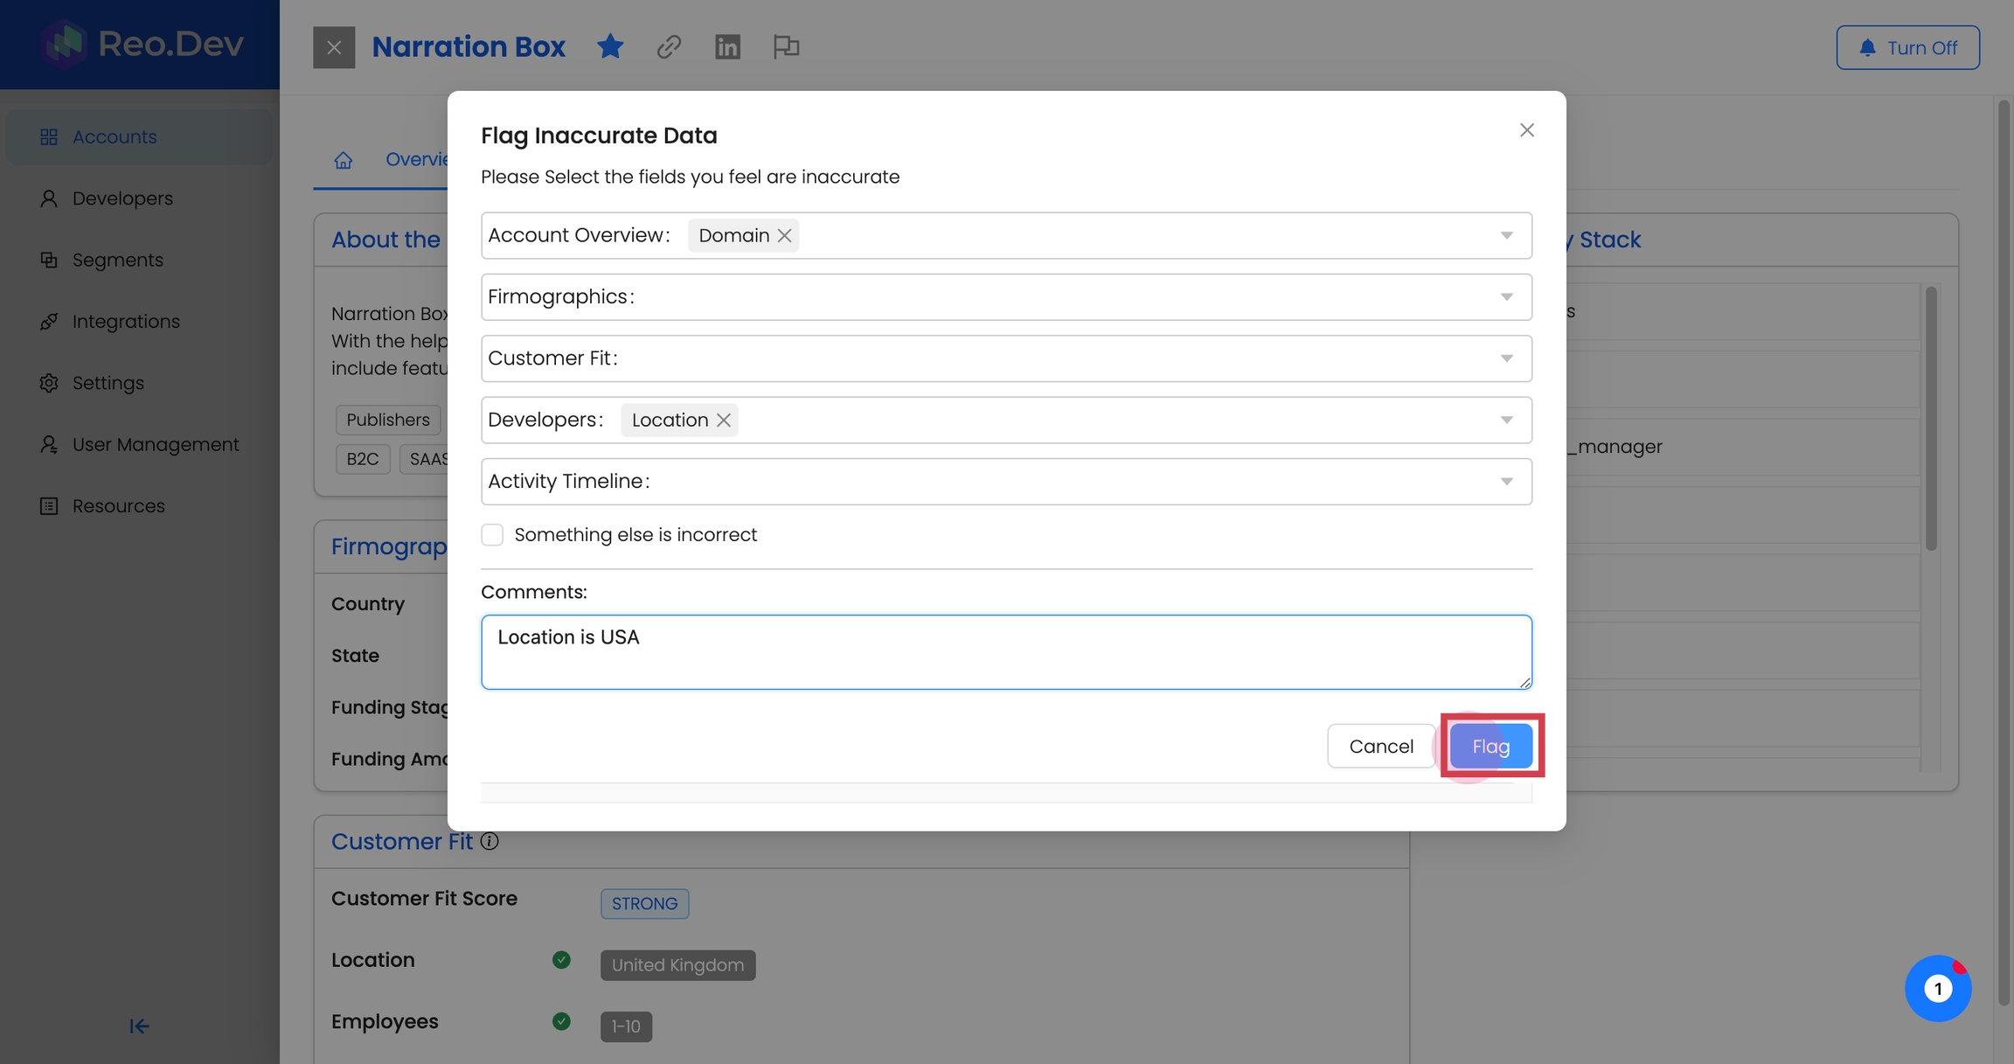The width and height of the screenshot is (2014, 1064).
Task: Remove the Domain tag
Action: pos(784,235)
